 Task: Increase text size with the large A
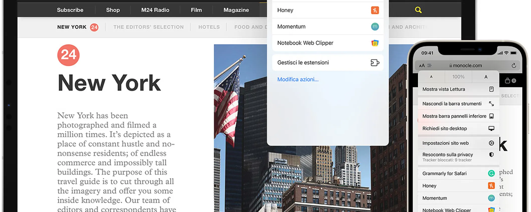(x=486, y=77)
